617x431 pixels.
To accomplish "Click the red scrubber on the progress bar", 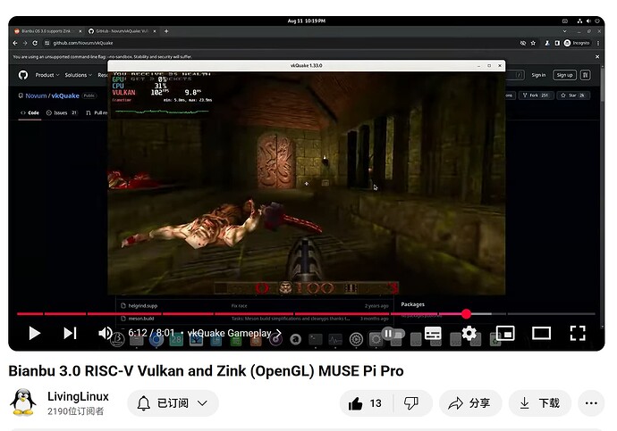I will click(466, 314).
